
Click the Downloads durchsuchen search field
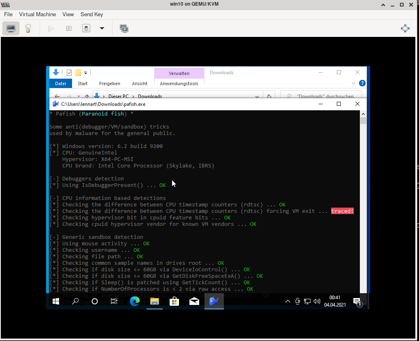tap(321, 95)
